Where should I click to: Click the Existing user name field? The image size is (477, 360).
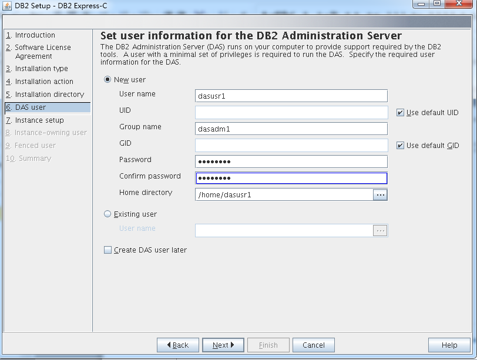pos(284,230)
